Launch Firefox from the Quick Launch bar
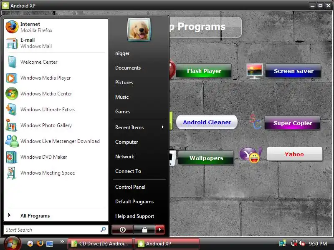The image size is (334, 250). pyautogui.click(x=40, y=243)
